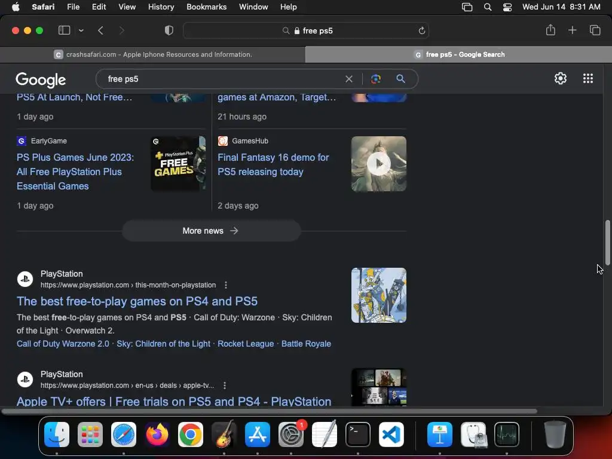Add a new tab with plus icon
The height and width of the screenshot is (459, 612).
pos(572,30)
